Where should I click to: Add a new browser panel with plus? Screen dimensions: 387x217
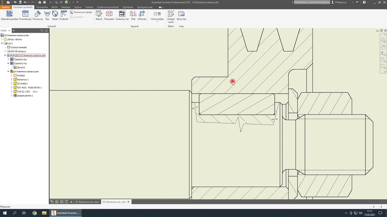pos(14,30)
